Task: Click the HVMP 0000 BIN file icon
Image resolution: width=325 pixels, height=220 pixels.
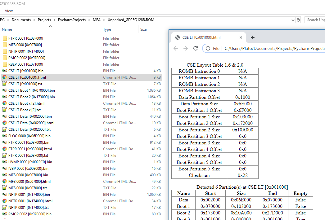Action: pos(5,162)
